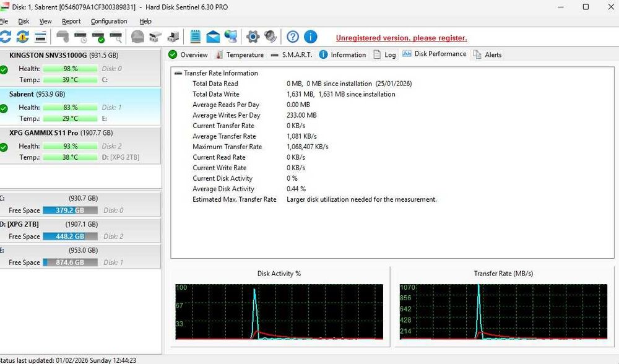The image size is (619, 364).
Task: Click the C: free space bar 379.2 GB
Action: point(71,210)
